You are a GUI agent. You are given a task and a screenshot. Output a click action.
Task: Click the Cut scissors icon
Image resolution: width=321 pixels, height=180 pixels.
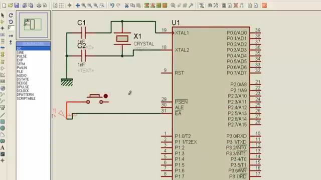click(126, 5)
